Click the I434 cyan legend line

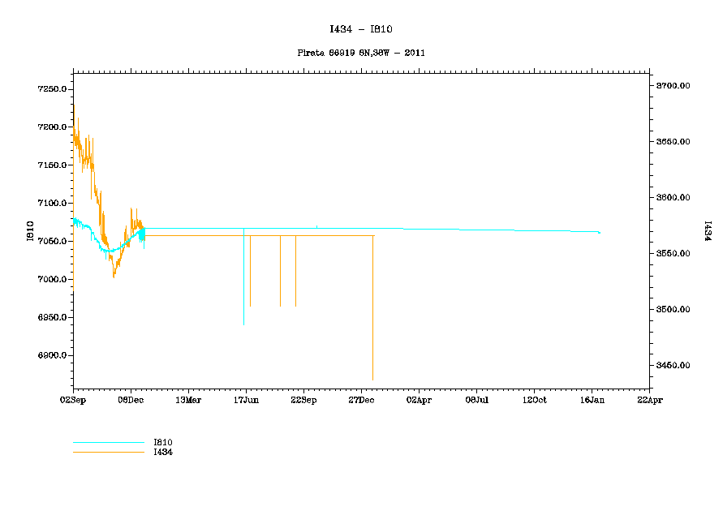(108, 452)
